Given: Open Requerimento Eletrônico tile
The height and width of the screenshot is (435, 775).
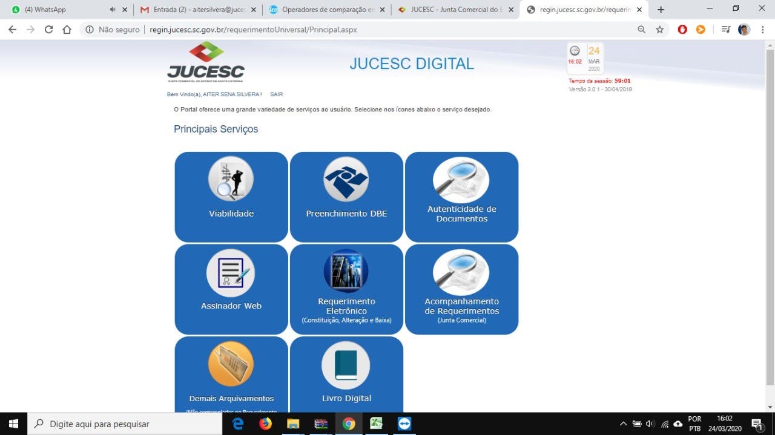Looking at the screenshot, I should [x=346, y=289].
